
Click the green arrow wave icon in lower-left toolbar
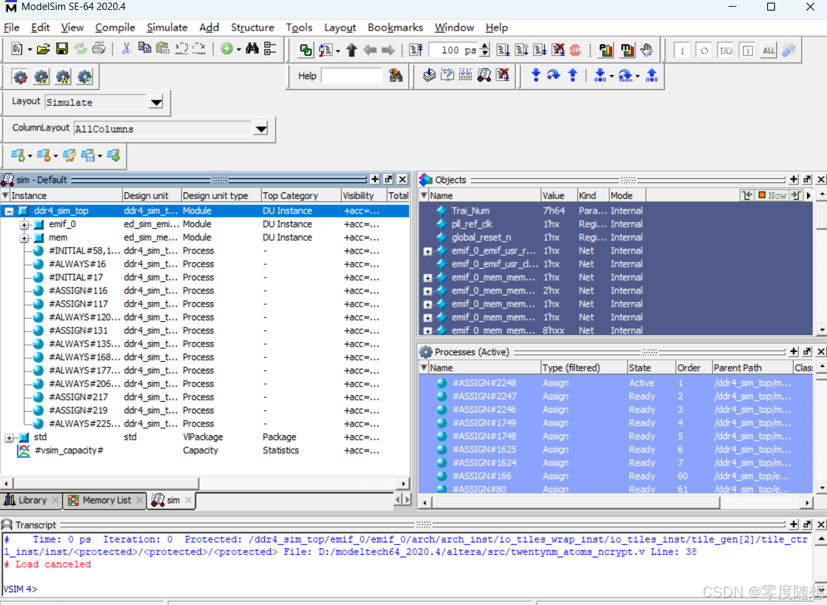(x=114, y=156)
